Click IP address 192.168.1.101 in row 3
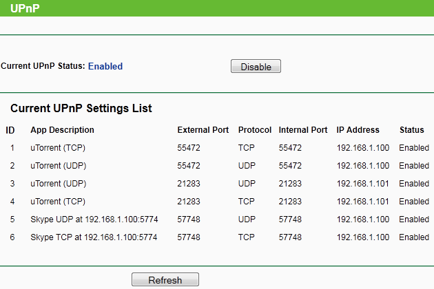This screenshot has height=289, width=434. tap(362, 184)
